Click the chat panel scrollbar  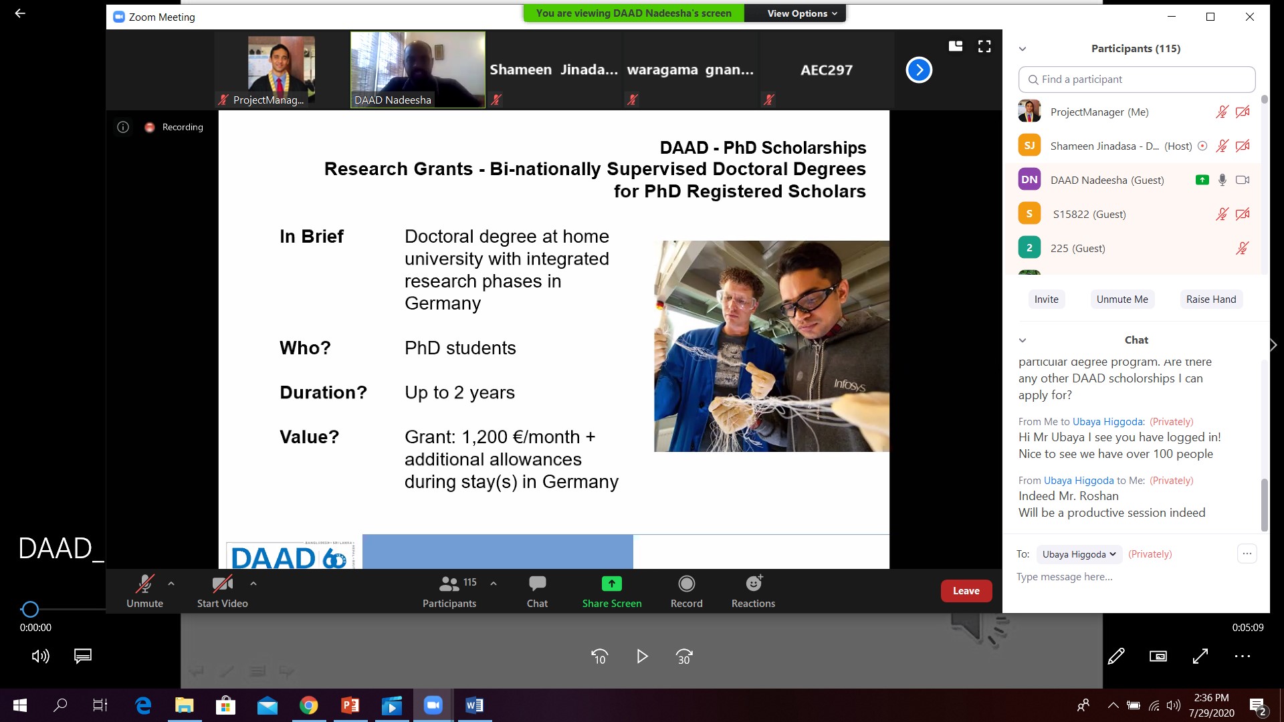point(1264,505)
